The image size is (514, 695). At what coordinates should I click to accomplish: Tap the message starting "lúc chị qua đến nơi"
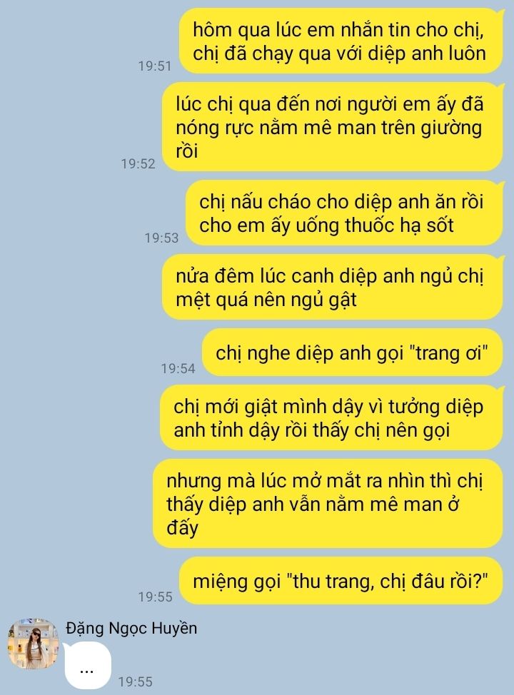coord(332,127)
